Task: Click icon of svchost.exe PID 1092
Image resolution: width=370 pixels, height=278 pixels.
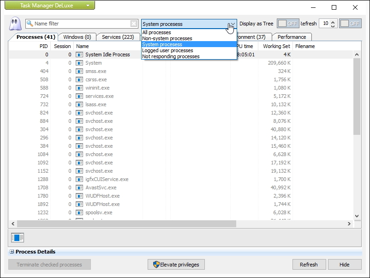Action: point(79,163)
